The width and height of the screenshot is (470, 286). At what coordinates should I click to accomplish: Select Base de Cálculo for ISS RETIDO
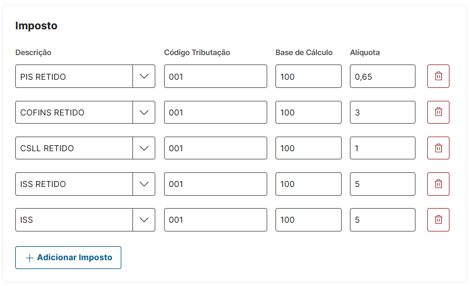click(308, 184)
